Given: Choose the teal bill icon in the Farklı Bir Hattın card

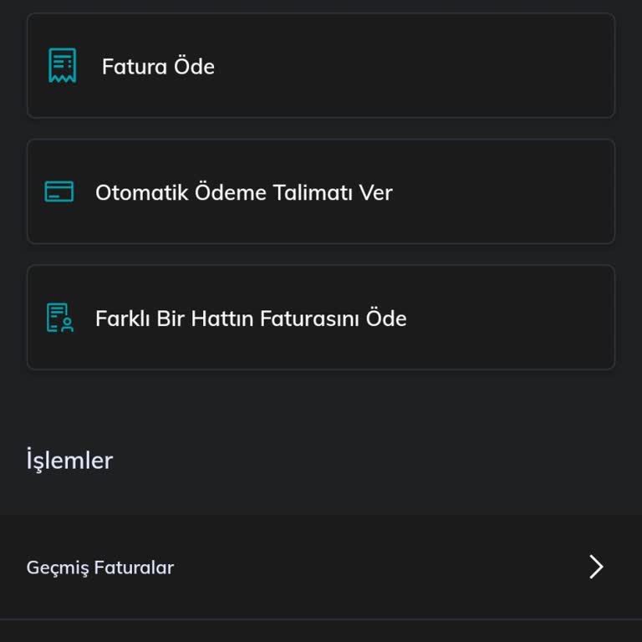Looking at the screenshot, I should click(x=59, y=318).
